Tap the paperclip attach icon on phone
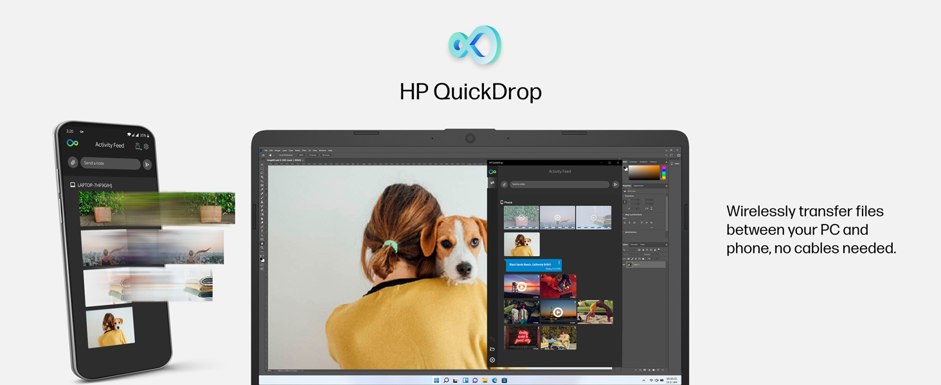Screen dimensions: 941x385 click(73, 163)
